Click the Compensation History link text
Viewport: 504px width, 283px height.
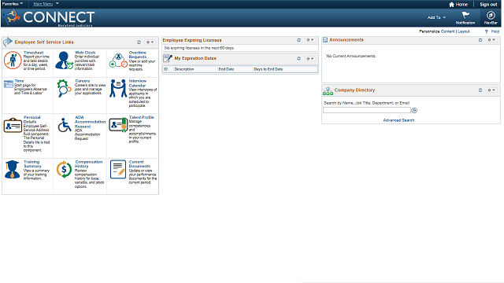[x=88, y=164]
